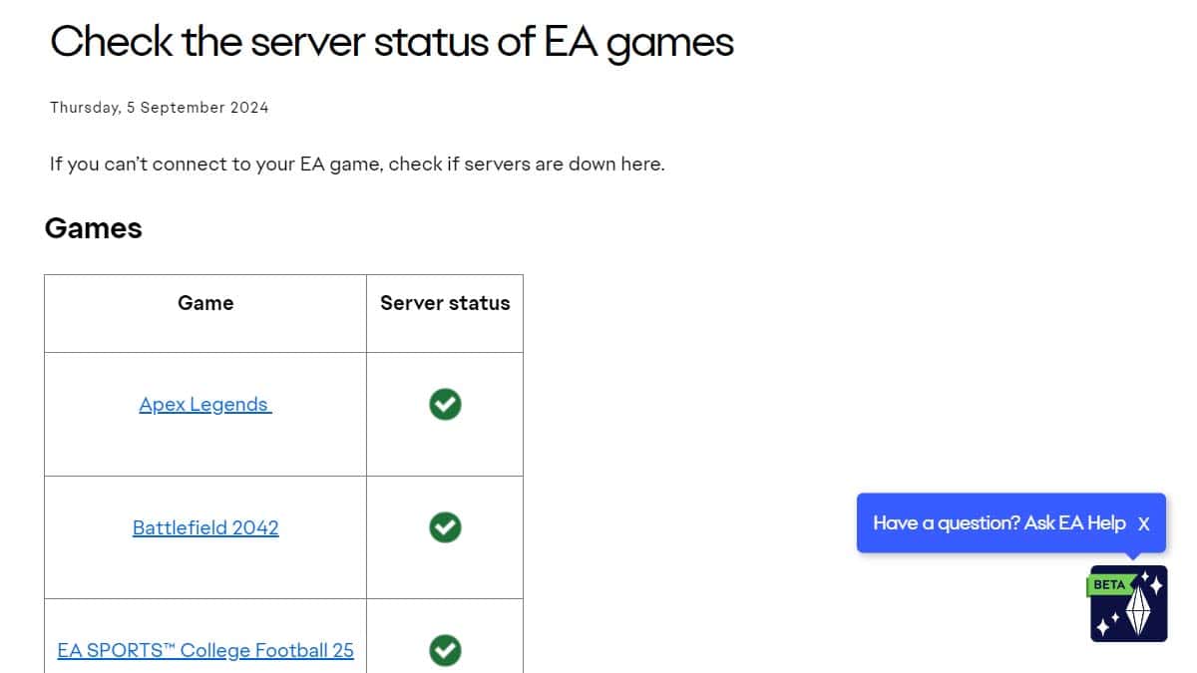Open the EA Help BETA chat assistant icon
The height and width of the screenshot is (673, 1197).
tap(1128, 604)
